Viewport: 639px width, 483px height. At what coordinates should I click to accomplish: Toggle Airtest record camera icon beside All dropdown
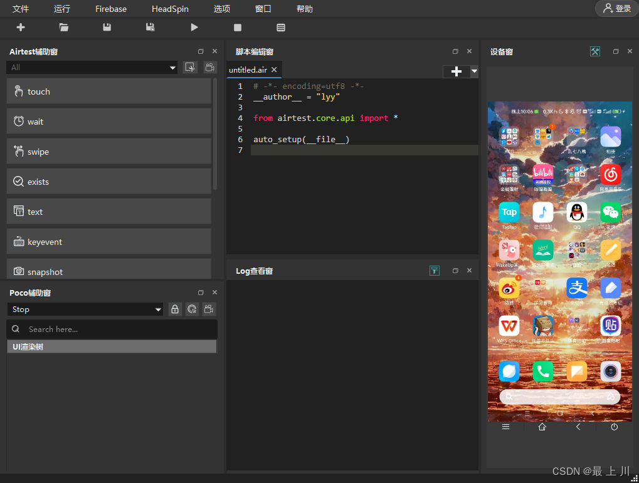(209, 67)
